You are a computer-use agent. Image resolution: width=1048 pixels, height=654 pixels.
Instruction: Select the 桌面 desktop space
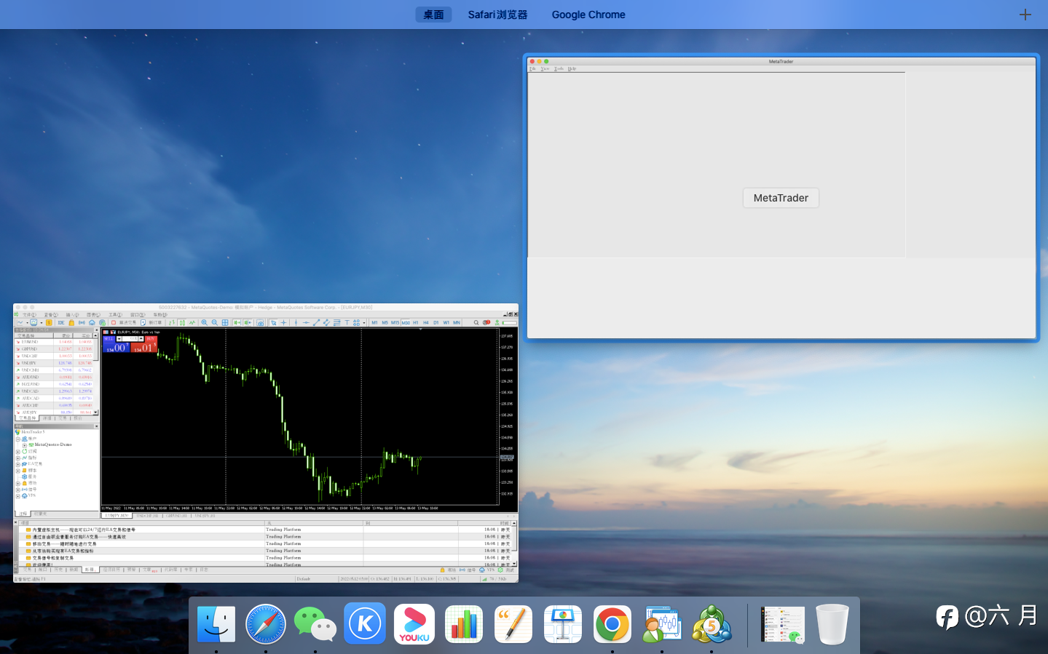point(433,15)
